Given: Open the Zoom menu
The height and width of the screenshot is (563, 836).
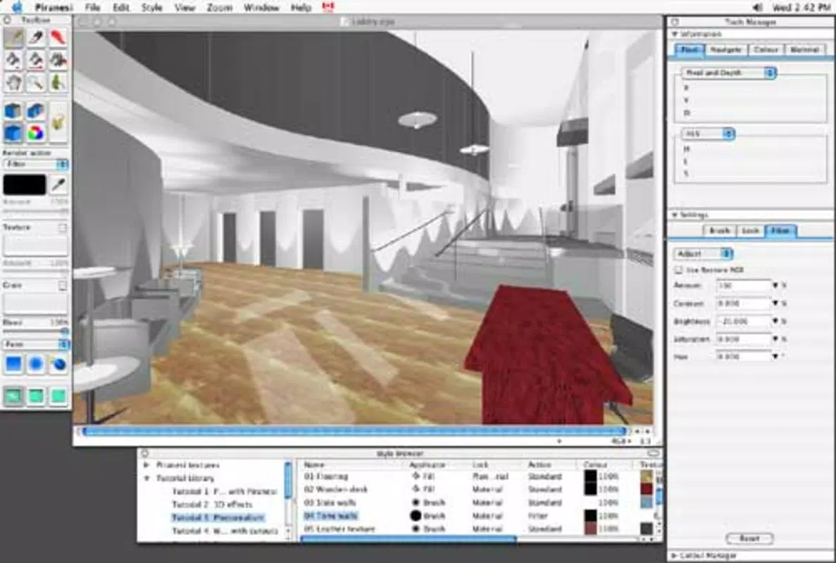Looking at the screenshot, I should tap(219, 8).
